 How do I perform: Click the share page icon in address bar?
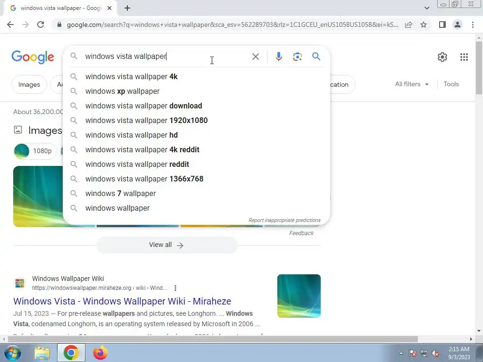tap(408, 25)
